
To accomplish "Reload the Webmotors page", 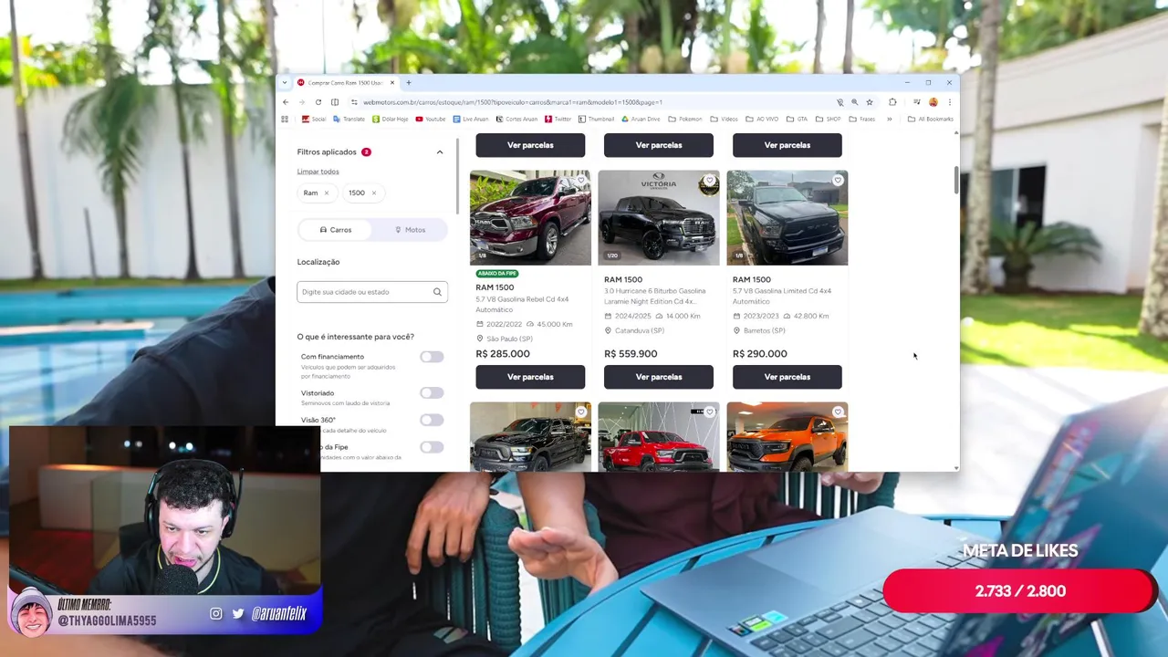I will click(x=318, y=102).
